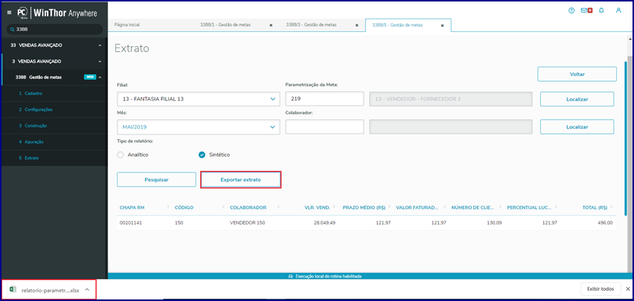The height and width of the screenshot is (301, 634).
Task: Click the cell 00201141 in the table
Action: tap(129, 223)
